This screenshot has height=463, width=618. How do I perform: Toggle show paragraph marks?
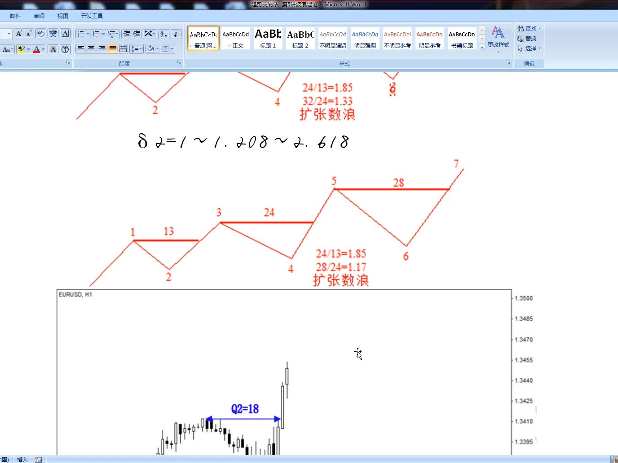pyautogui.click(x=176, y=34)
